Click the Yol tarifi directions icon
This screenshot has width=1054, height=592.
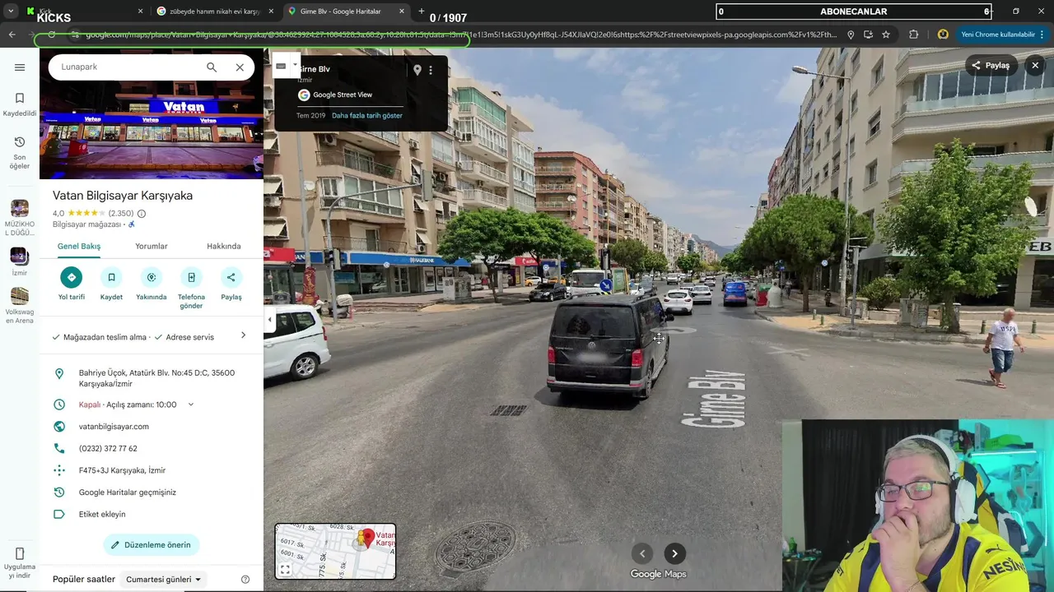(x=72, y=277)
